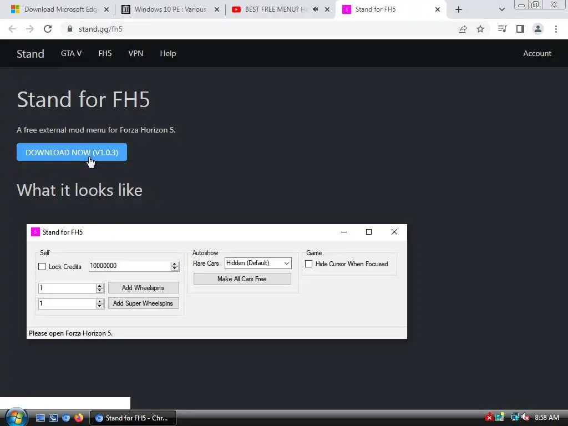Click the preview window close X
568x426 pixels.
click(394, 232)
